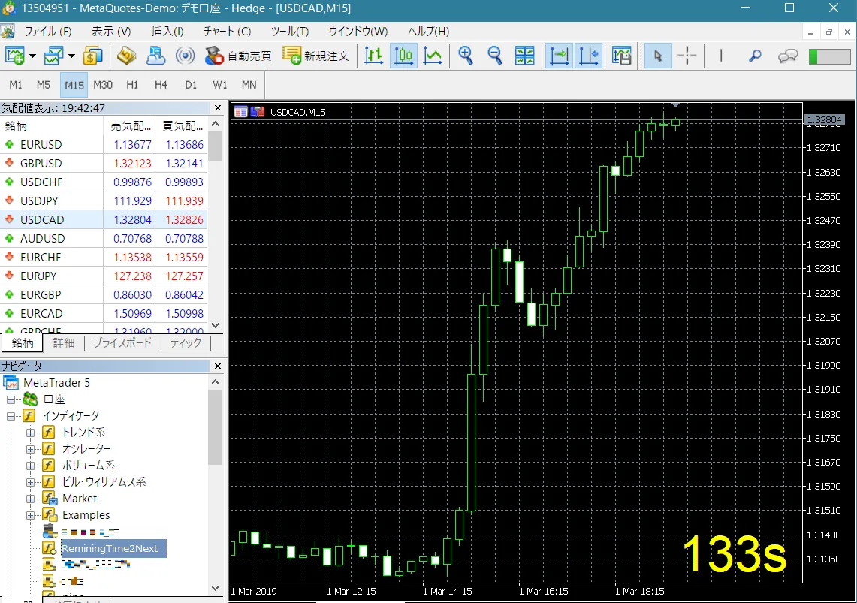Click the search magnifier icon
The height and width of the screenshot is (603, 857).
pyautogui.click(x=755, y=56)
